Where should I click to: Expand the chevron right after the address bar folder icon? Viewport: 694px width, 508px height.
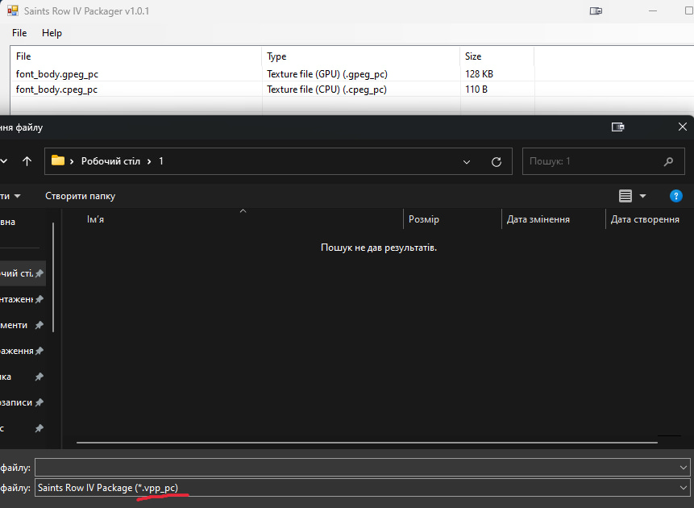[72, 161]
